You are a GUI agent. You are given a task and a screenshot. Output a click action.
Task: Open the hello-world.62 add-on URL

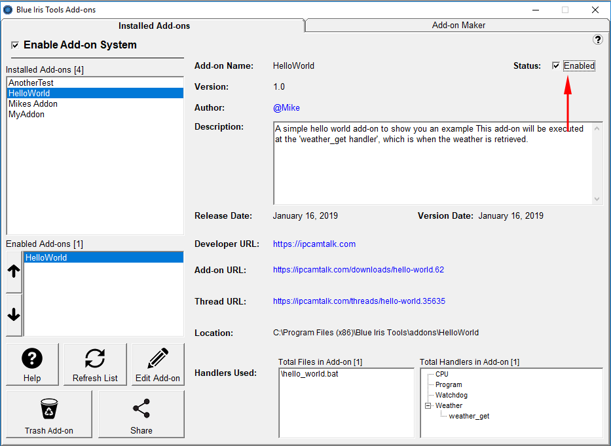[358, 270]
